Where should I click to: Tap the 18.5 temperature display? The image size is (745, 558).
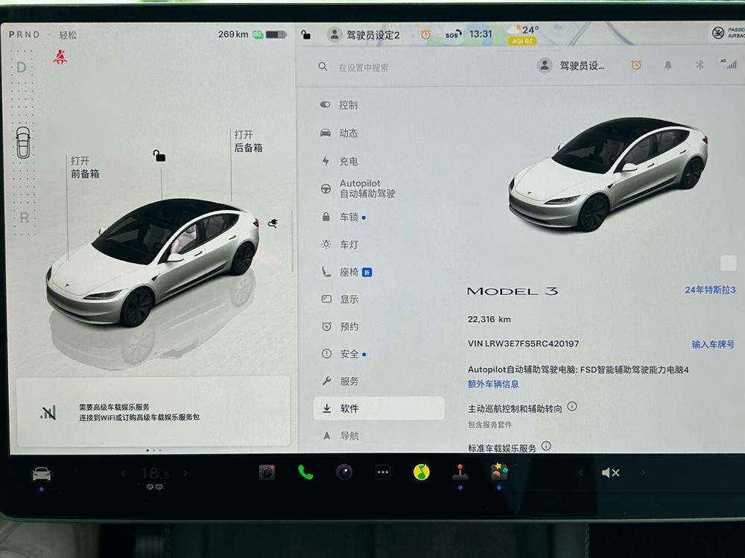(154, 473)
